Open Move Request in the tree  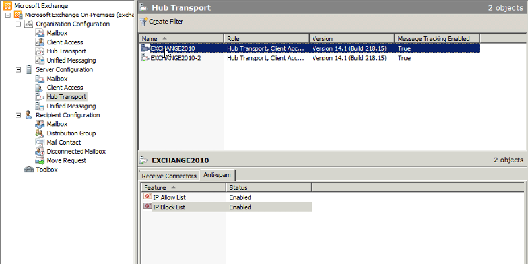pos(67,160)
